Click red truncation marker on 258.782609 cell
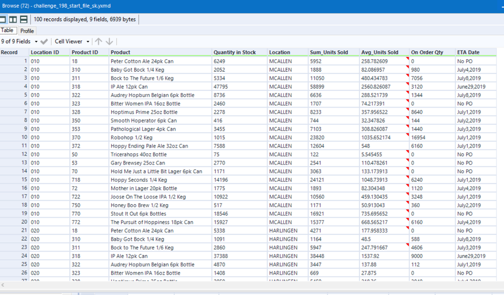The image size is (504, 295). point(407,59)
